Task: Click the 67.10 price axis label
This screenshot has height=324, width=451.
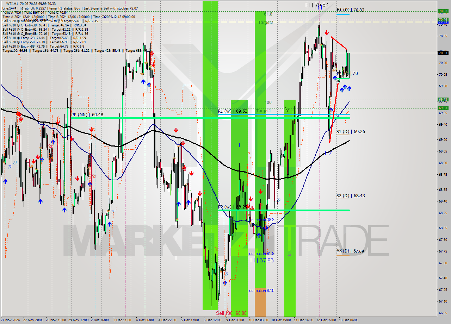Action: tap(443, 301)
